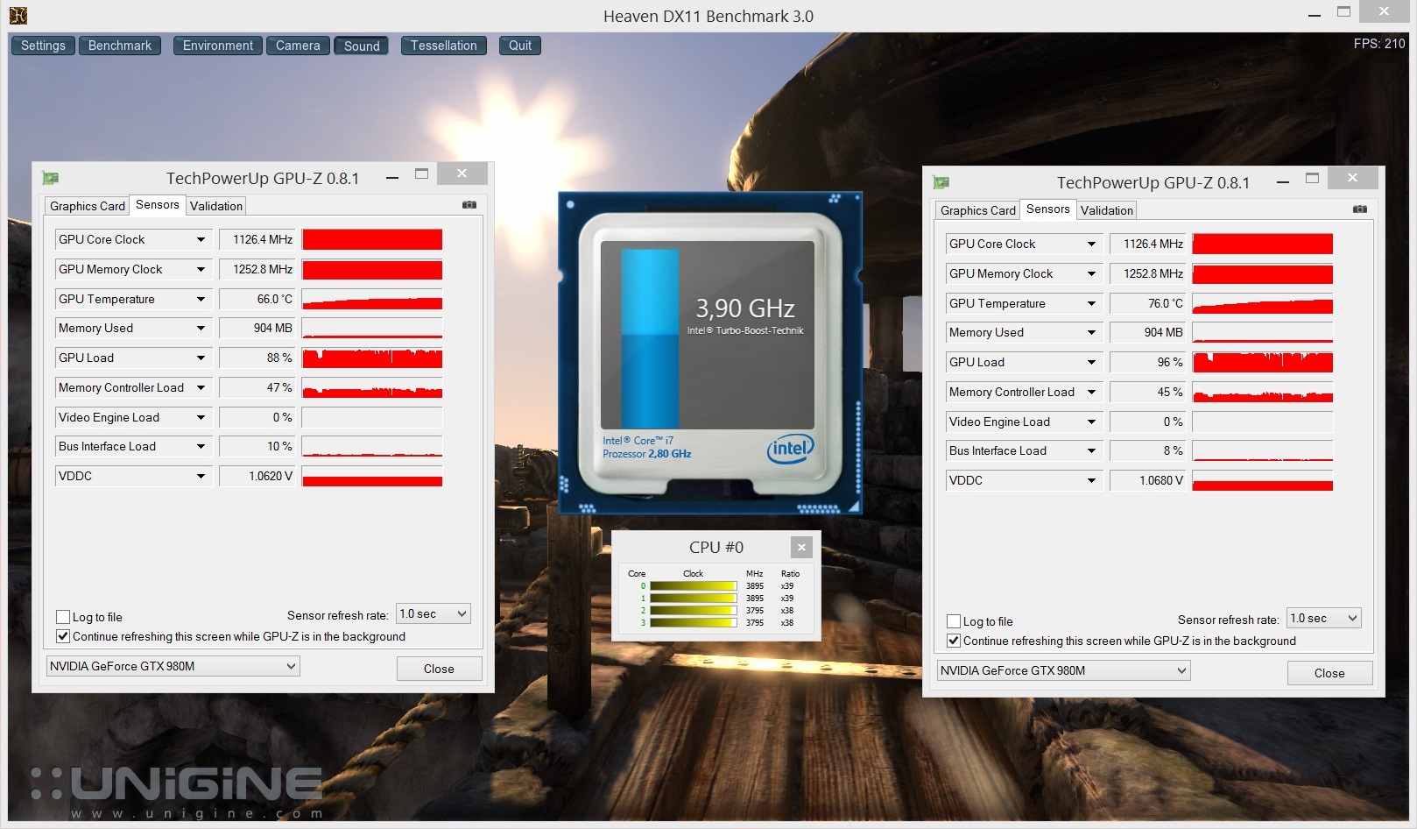Click the FPS: 210 counter
The image size is (1417, 829).
click(x=1379, y=43)
